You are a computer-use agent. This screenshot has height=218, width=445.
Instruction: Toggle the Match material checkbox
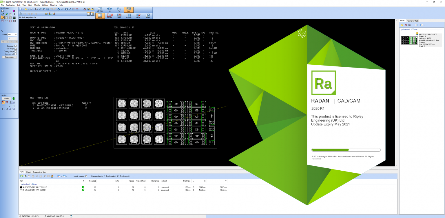86,176
